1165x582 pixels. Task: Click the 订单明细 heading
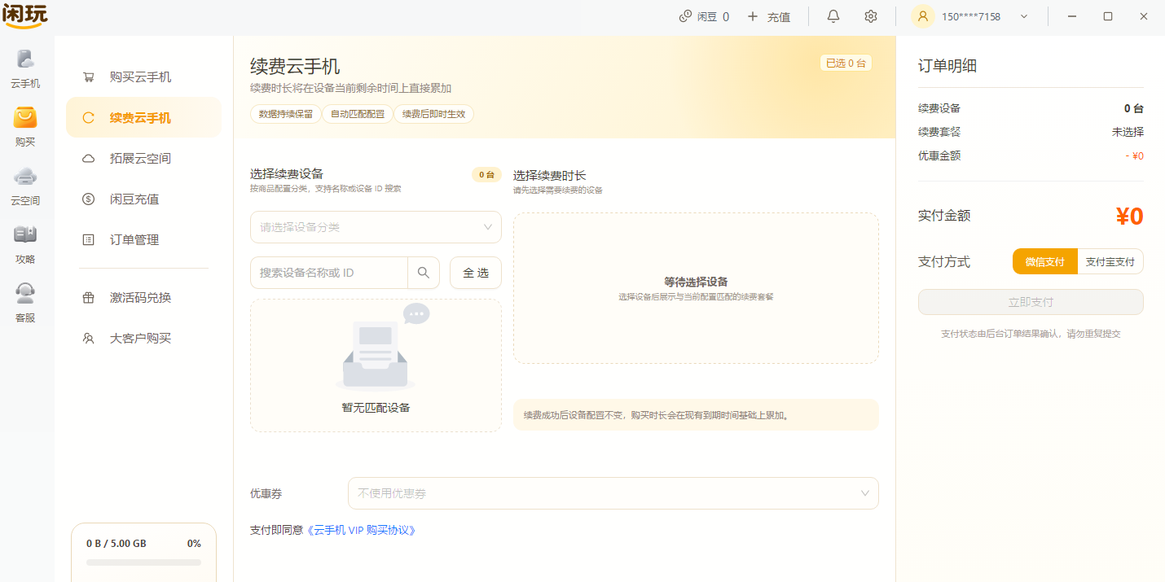(x=947, y=66)
